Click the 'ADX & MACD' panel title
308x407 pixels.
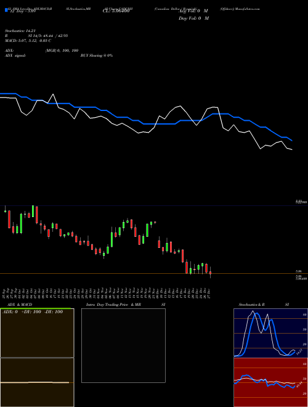pyautogui.click(x=20, y=305)
